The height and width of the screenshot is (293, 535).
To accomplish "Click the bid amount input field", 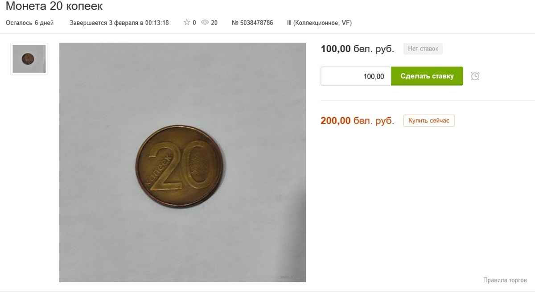I will (x=356, y=76).
